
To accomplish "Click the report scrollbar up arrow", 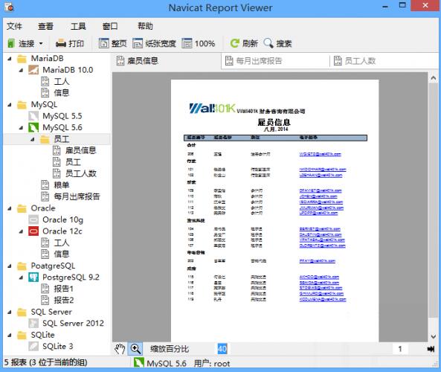I will [x=433, y=79].
